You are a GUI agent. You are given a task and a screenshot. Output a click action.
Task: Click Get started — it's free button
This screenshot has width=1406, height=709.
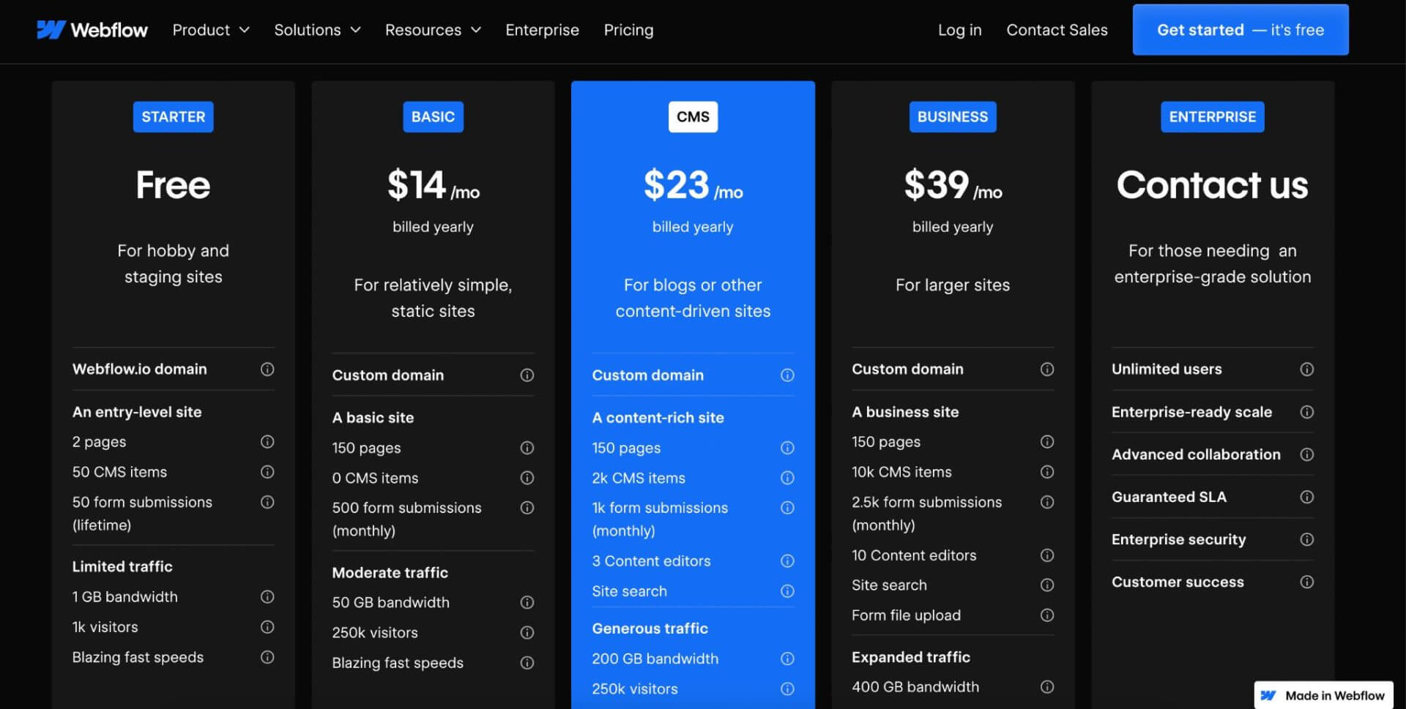click(x=1241, y=30)
